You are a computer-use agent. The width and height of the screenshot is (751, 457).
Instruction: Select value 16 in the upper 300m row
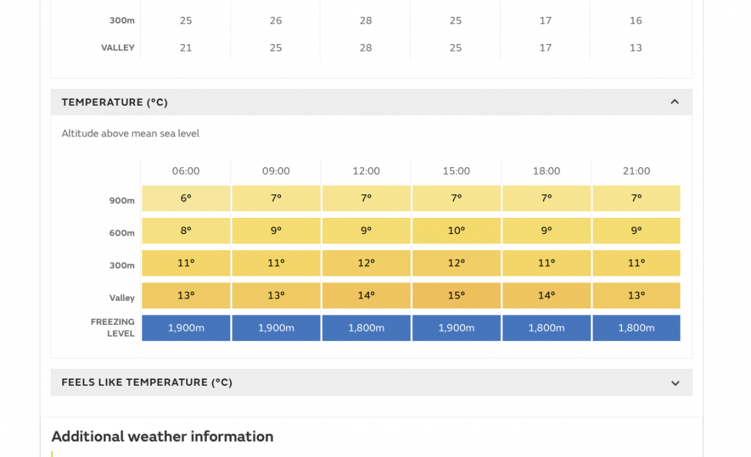[x=635, y=21]
